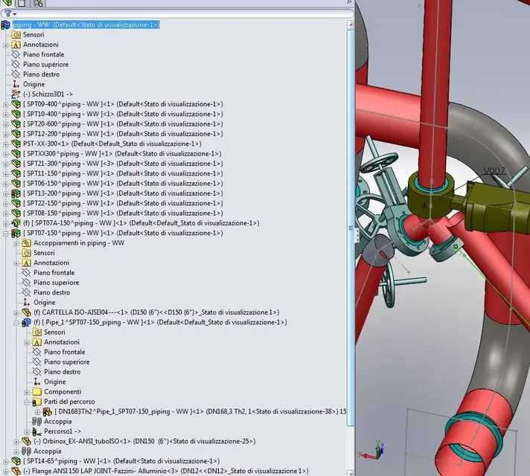530x476 pixels.
Task: Expand the DN1683Th2 pipe part node
Action: click(x=37, y=412)
